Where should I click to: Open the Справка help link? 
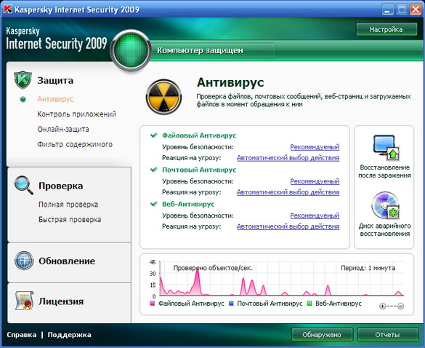21,335
